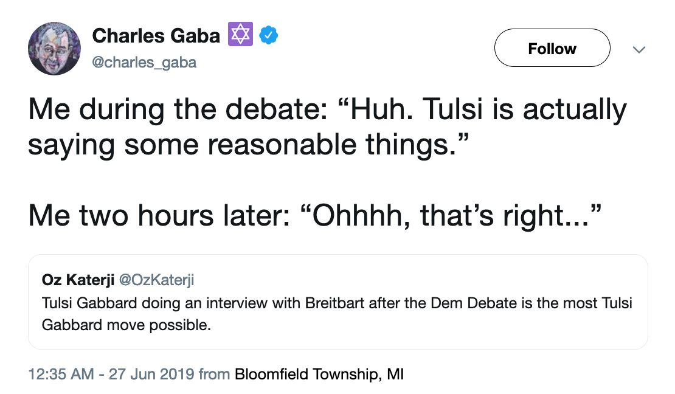Click the tweet text starting 'Me during the debate'
The image size is (675, 394).
(x=327, y=126)
